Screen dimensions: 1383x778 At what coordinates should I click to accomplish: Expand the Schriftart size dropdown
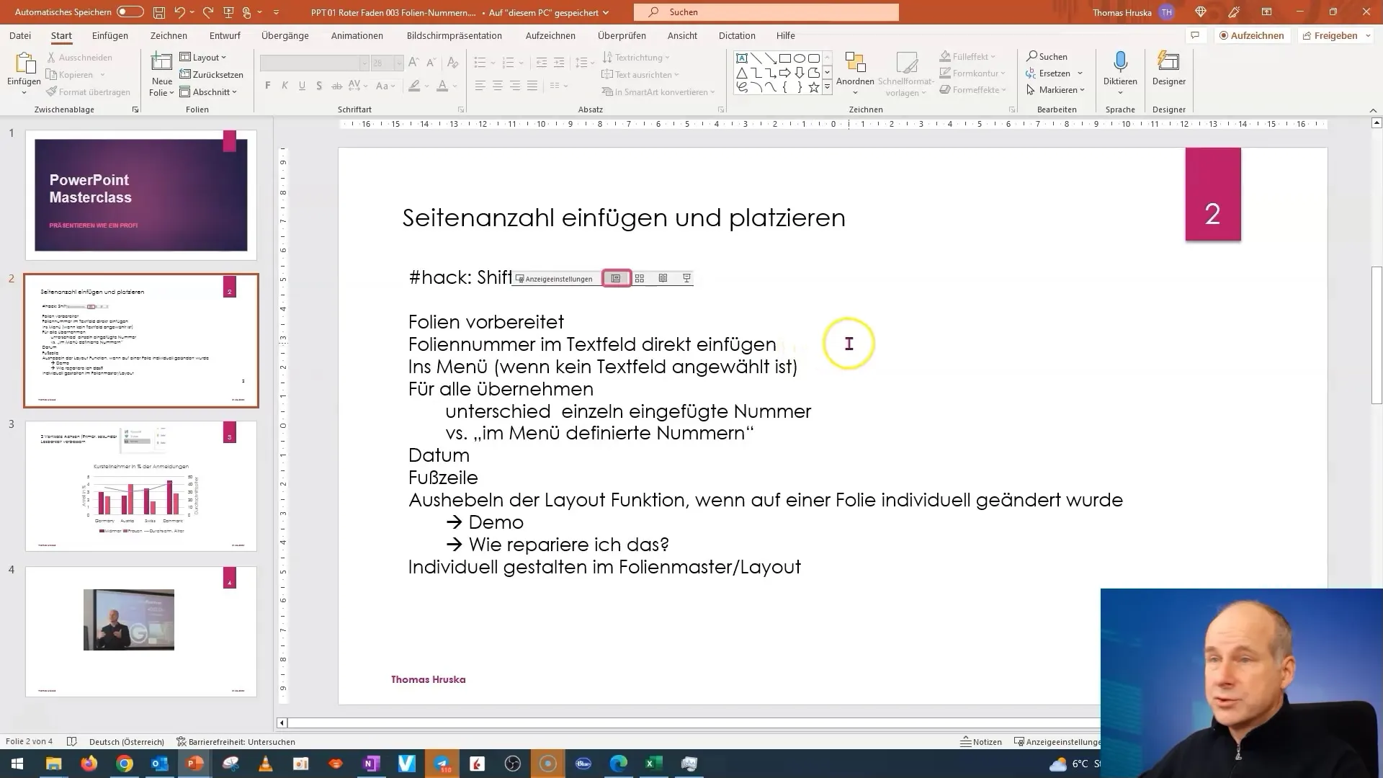(x=396, y=62)
